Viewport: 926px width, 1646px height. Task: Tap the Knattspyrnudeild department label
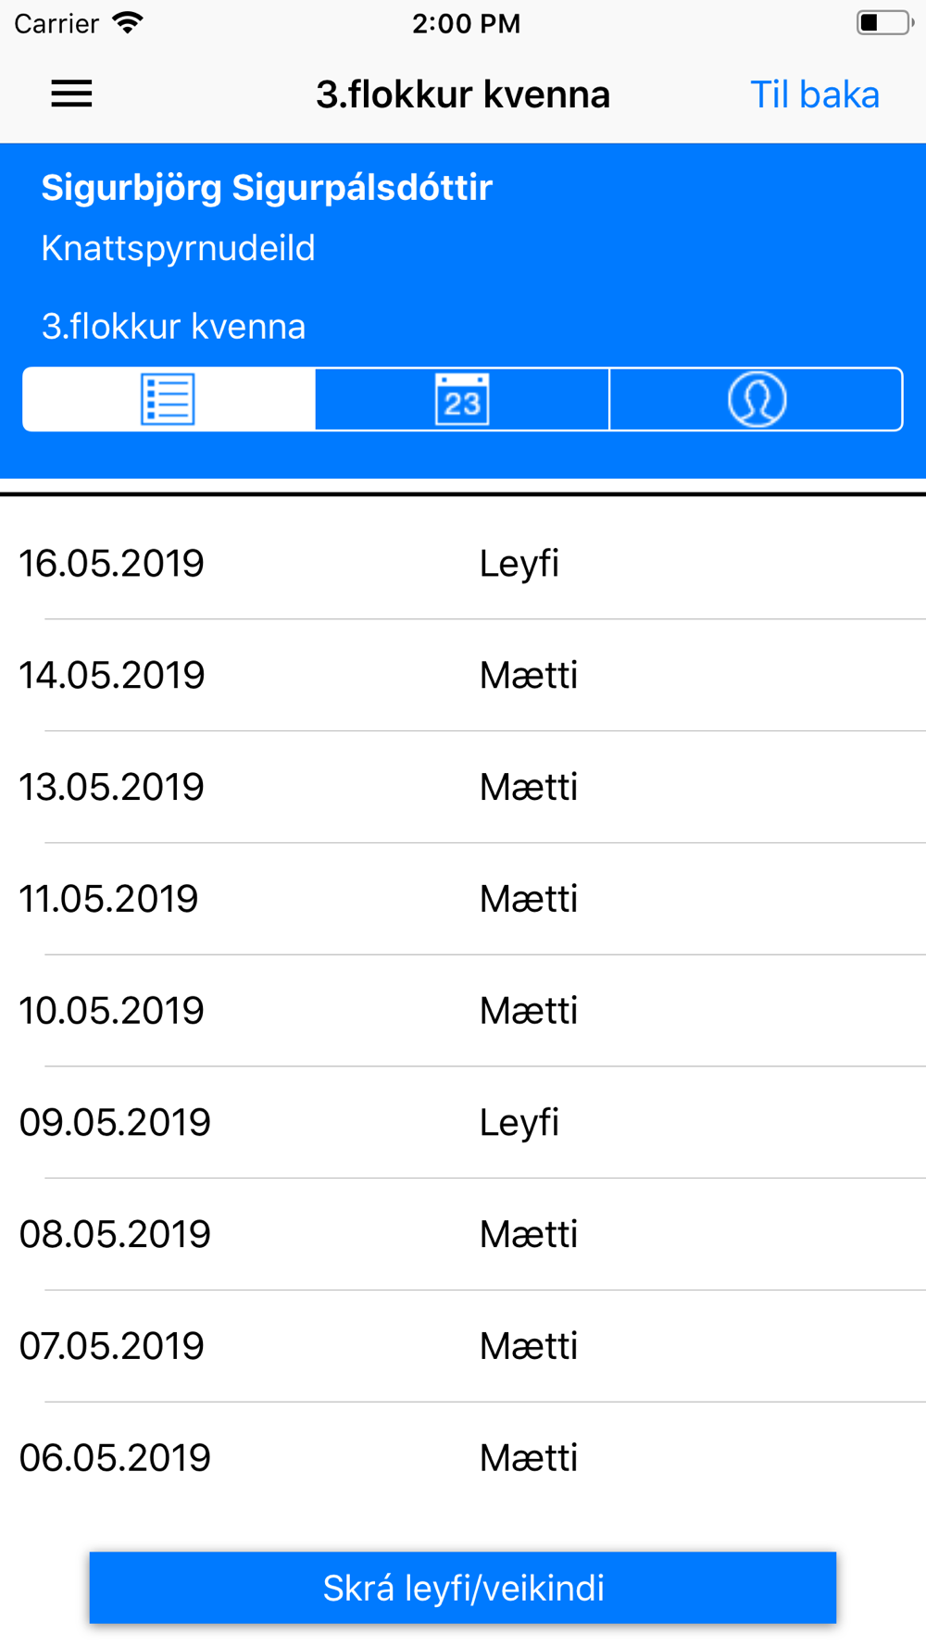tap(178, 248)
